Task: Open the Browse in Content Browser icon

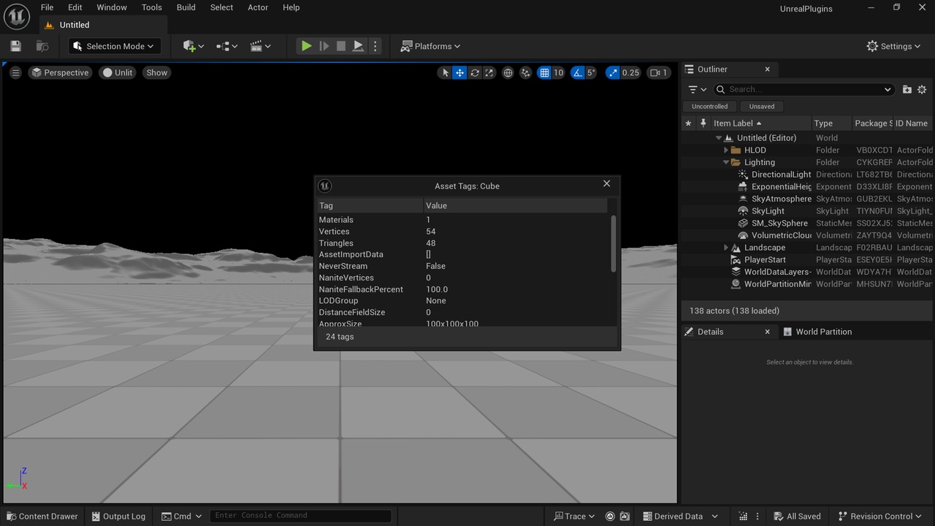Action: coord(42,46)
